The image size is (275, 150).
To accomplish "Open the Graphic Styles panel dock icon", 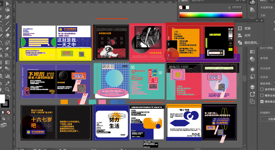I will (x=252, y=76).
